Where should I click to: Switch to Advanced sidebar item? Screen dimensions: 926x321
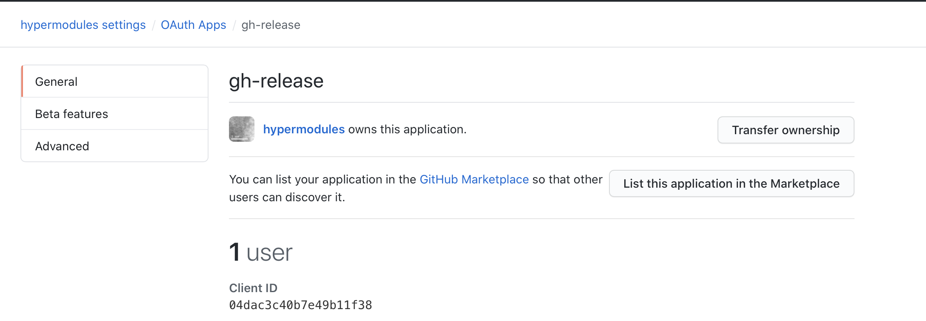tap(114, 146)
